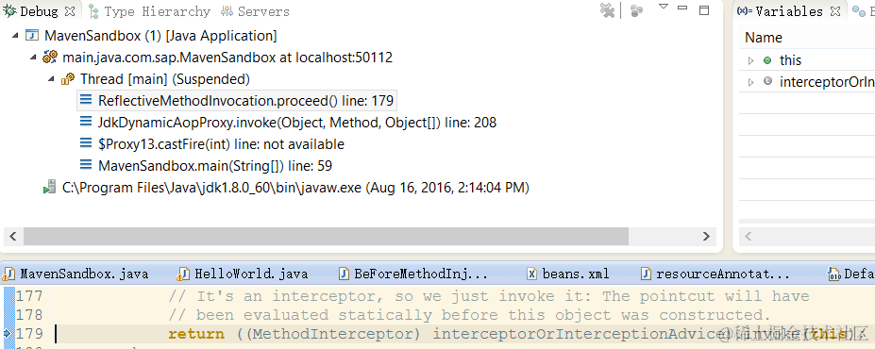Select main.java.com.sap.MavenSandbox at localhost:50112

pos(227,58)
